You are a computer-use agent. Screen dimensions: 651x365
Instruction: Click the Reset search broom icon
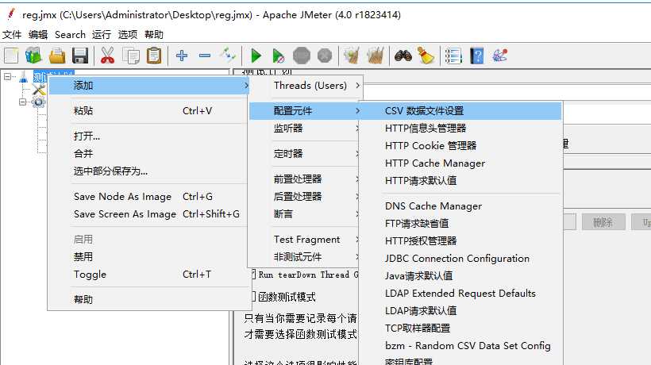tap(426, 56)
